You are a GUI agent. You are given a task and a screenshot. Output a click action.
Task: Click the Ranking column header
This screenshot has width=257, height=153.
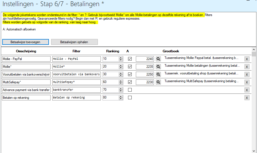point(113,51)
